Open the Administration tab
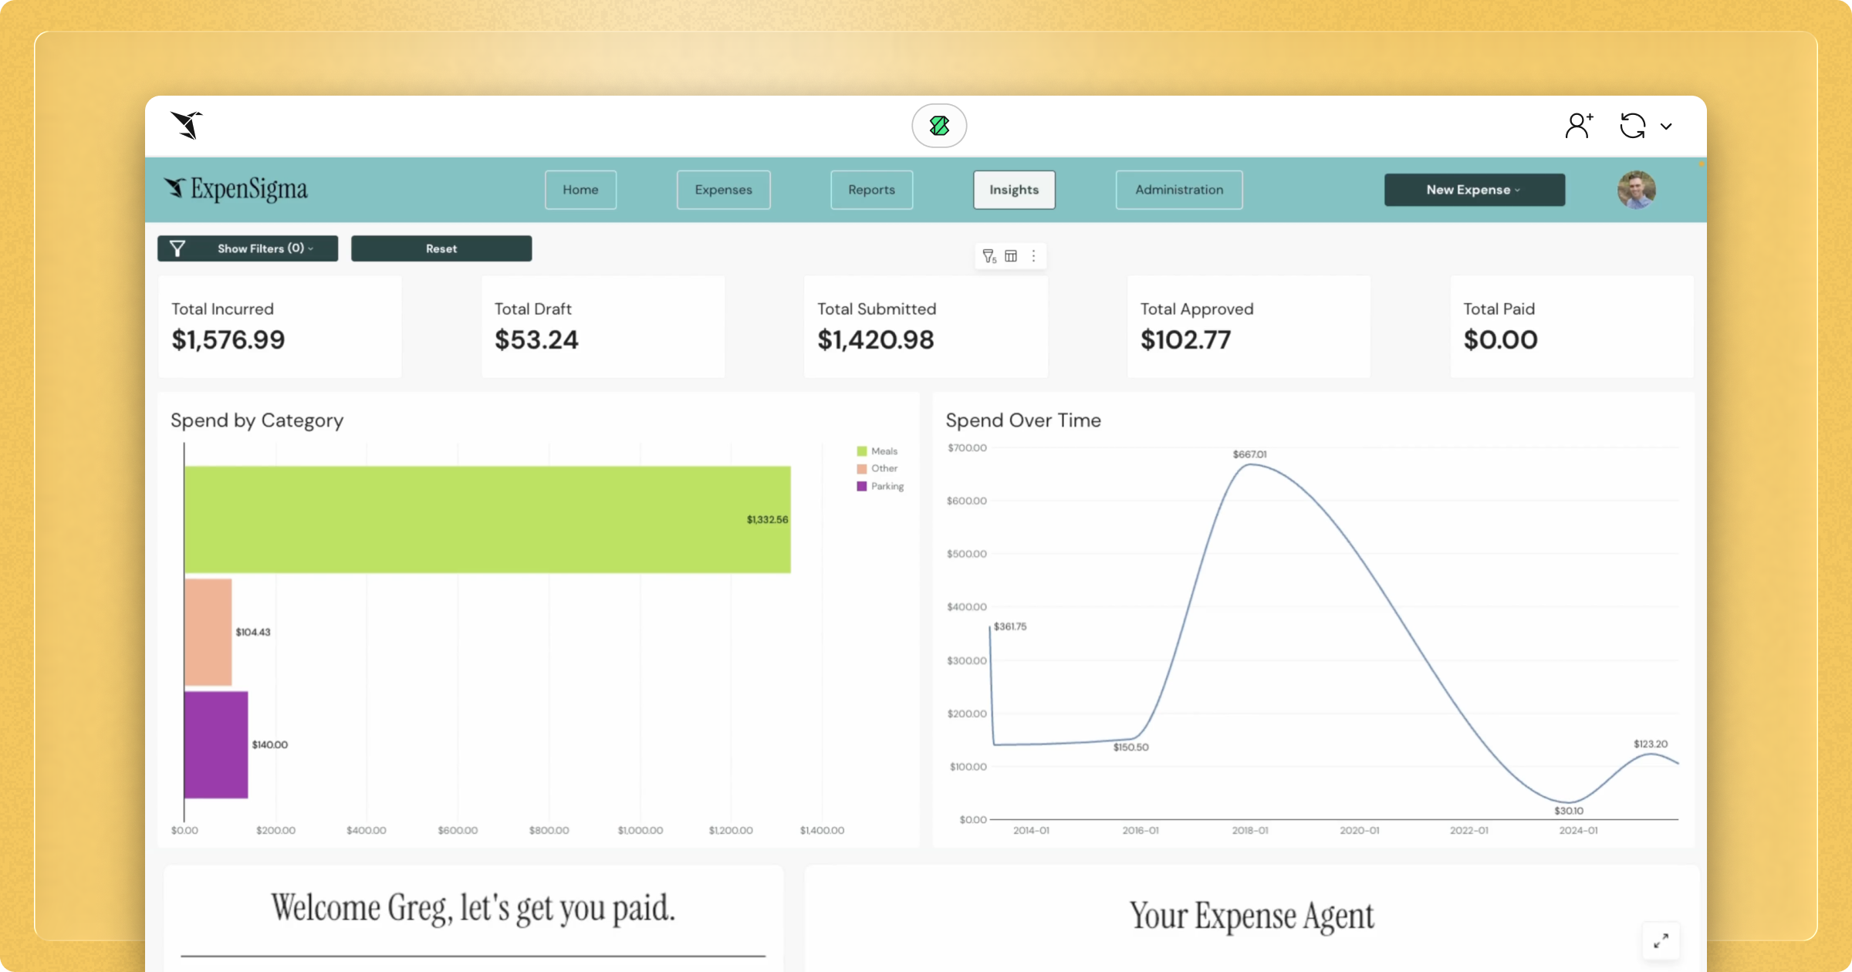This screenshot has height=972, width=1852. [x=1179, y=190]
